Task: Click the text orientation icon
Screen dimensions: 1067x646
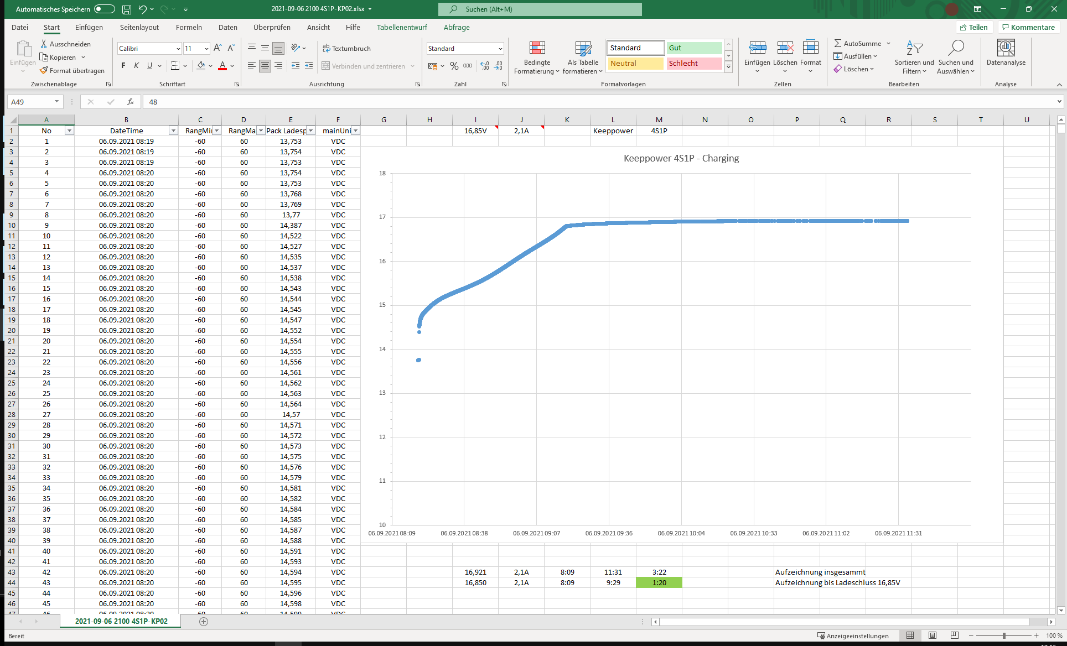Action: pyautogui.click(x=296, y=48)
